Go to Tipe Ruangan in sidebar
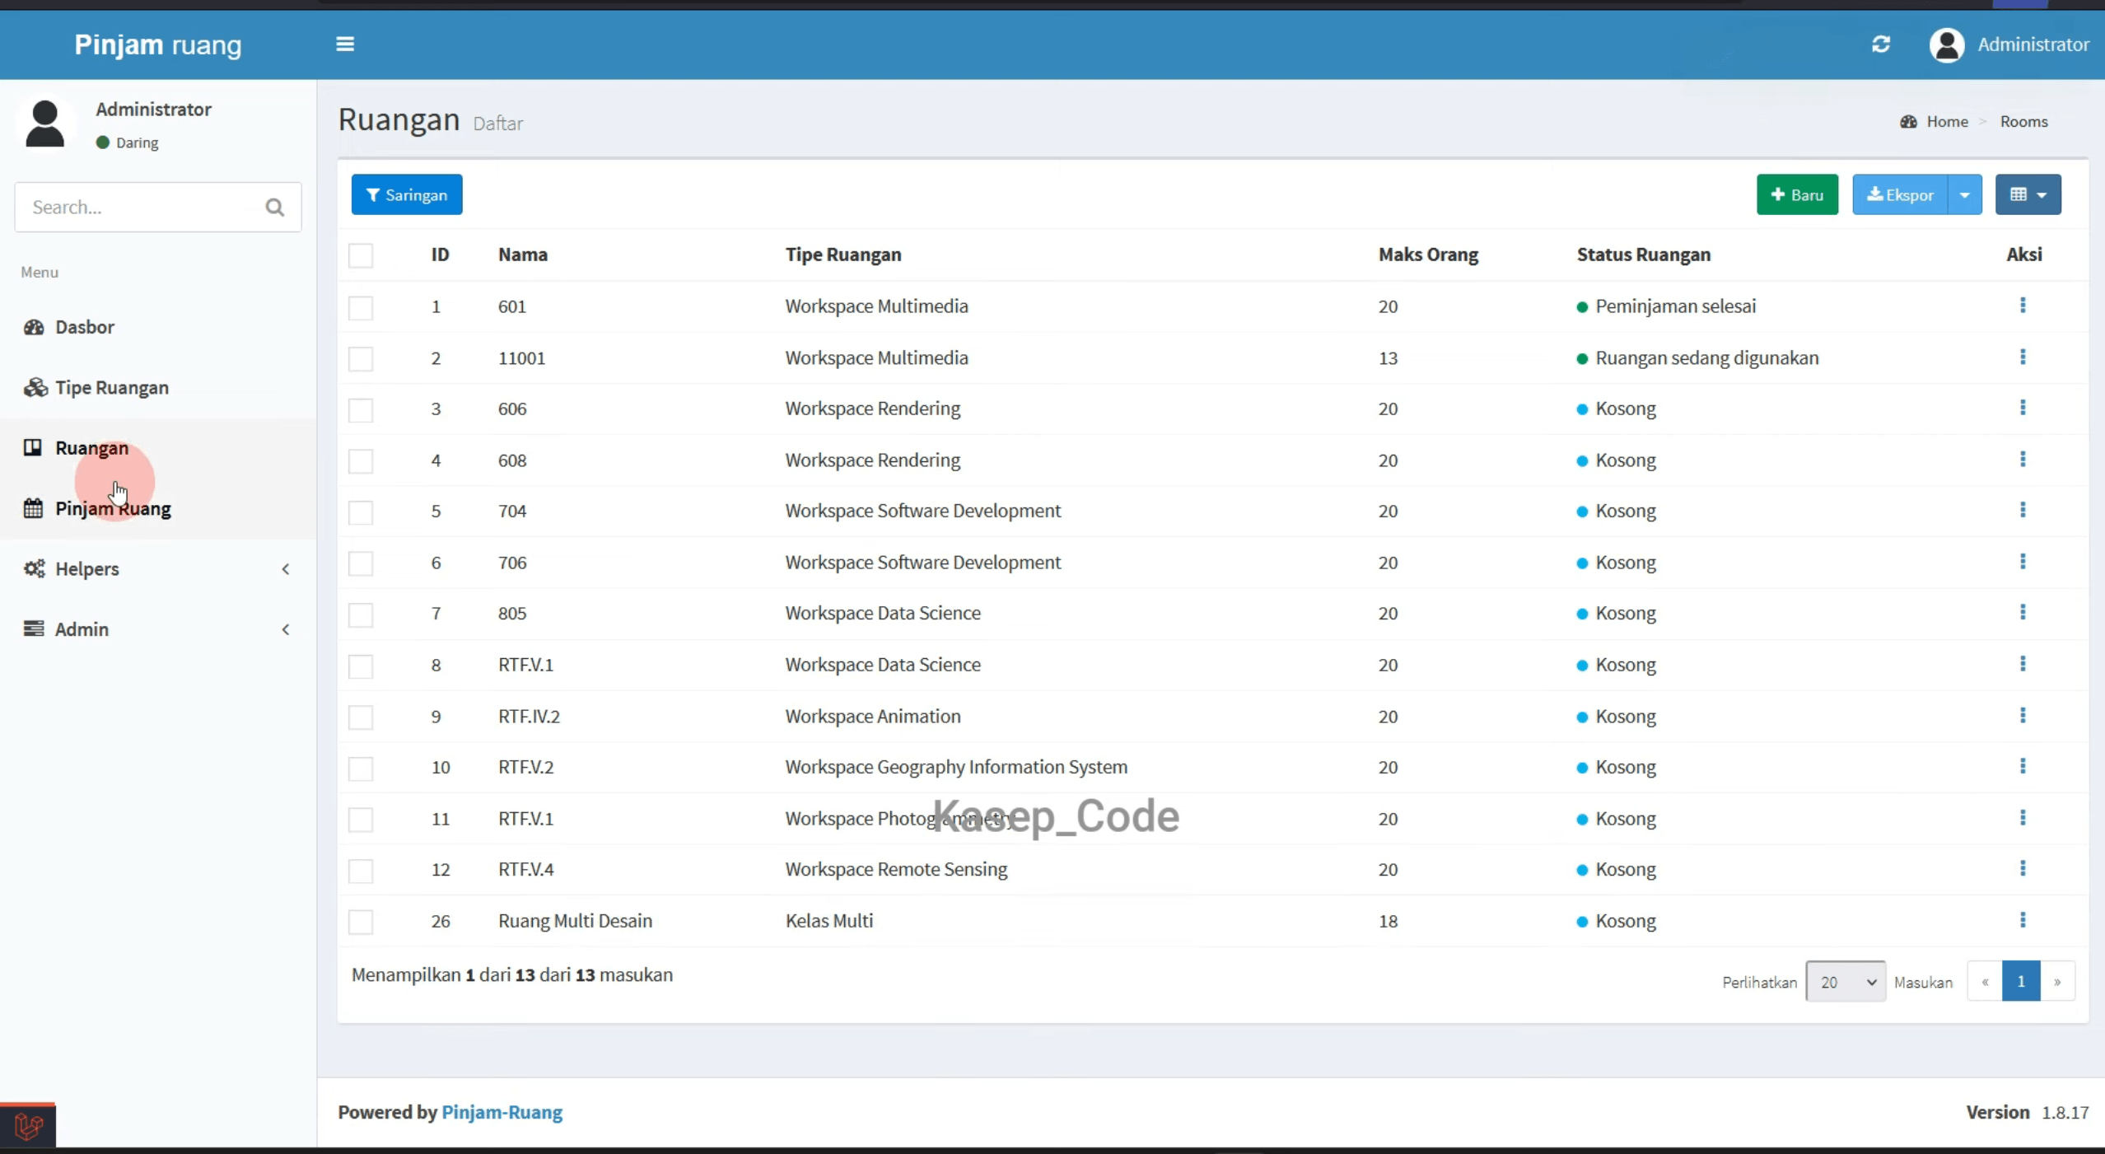 (x=157, y=387)
